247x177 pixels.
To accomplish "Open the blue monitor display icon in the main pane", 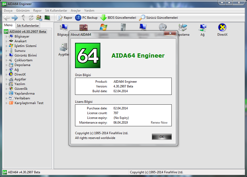I will click(143, 27).
